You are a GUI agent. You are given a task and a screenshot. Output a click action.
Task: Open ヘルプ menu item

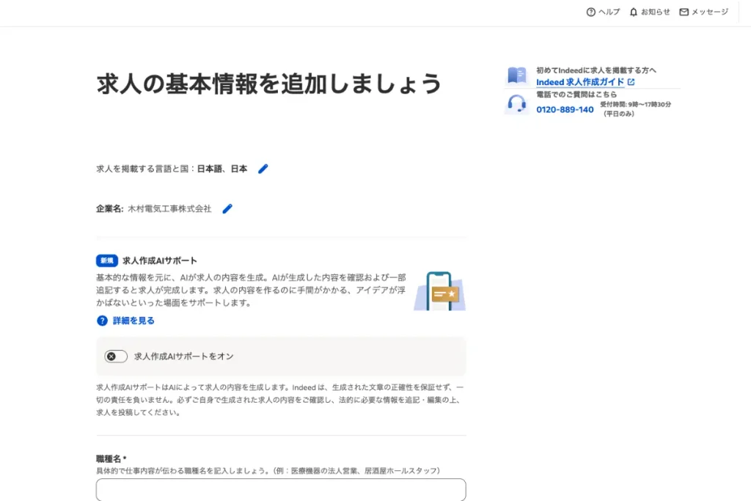(x=609, y=12)
